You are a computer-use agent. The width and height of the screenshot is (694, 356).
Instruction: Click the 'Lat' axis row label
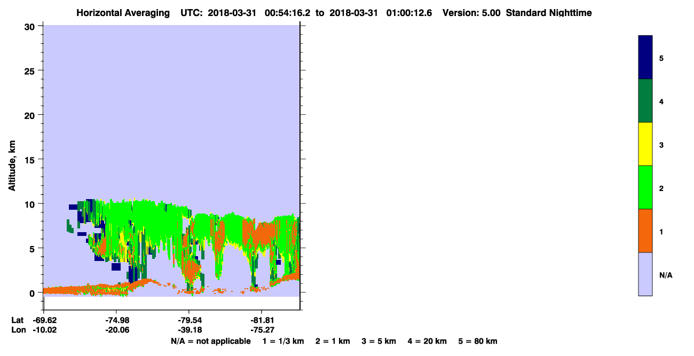[17, 320]
